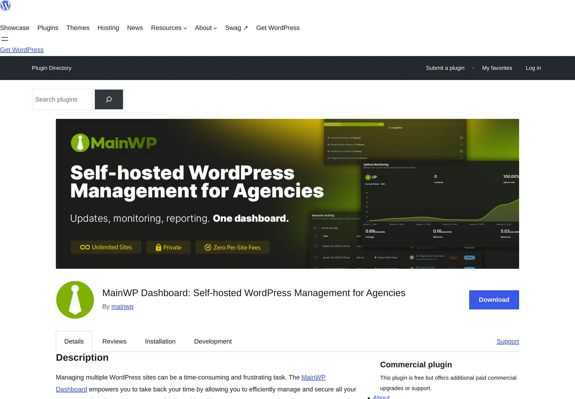Image resolution: width=575 pixels, height=399 pixels.
Task: Click the MainWP plugin round icon
Action: pyautogui.click(x=75, y=300)
